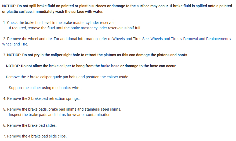
Task: Click step 5 'Remove the brake pads' text
Action: click(x=64, y=109)
